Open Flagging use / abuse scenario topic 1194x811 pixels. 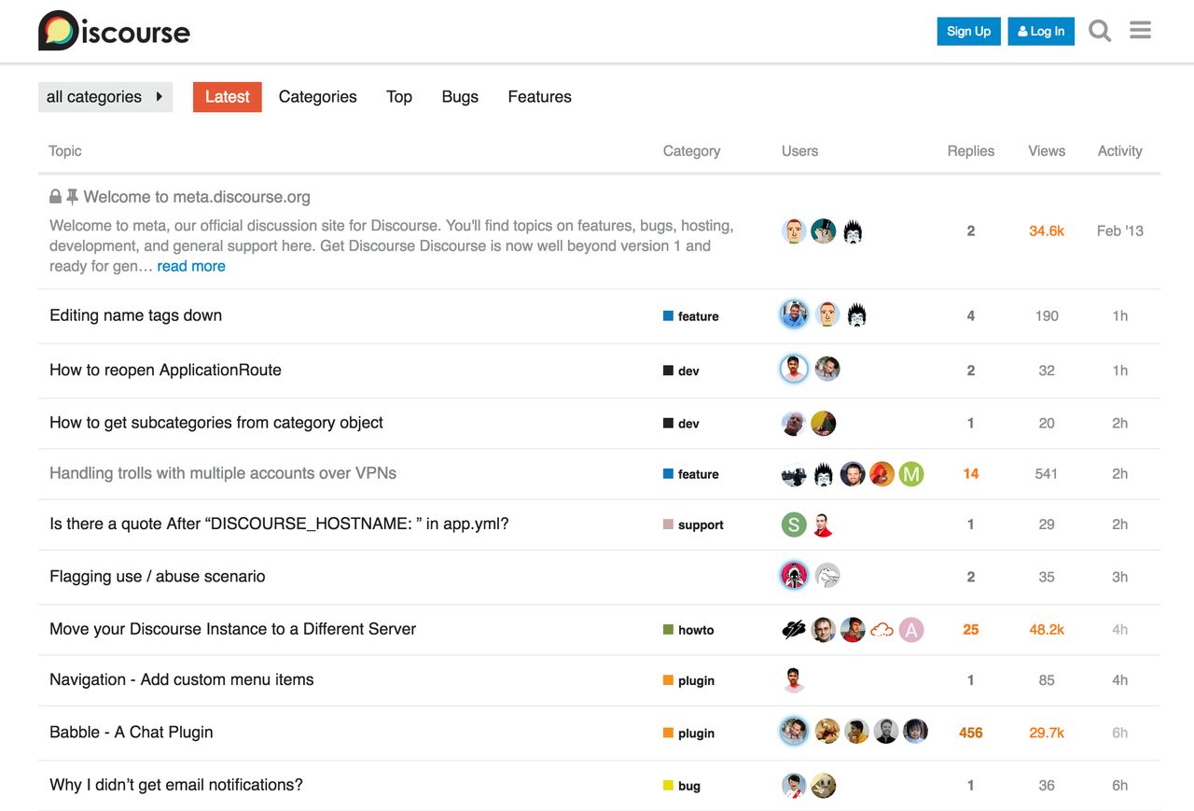158,577
